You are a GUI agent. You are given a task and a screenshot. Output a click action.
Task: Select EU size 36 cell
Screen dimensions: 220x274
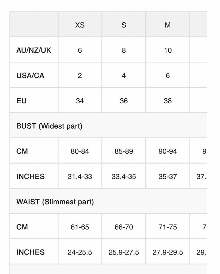tap(124, 101)
